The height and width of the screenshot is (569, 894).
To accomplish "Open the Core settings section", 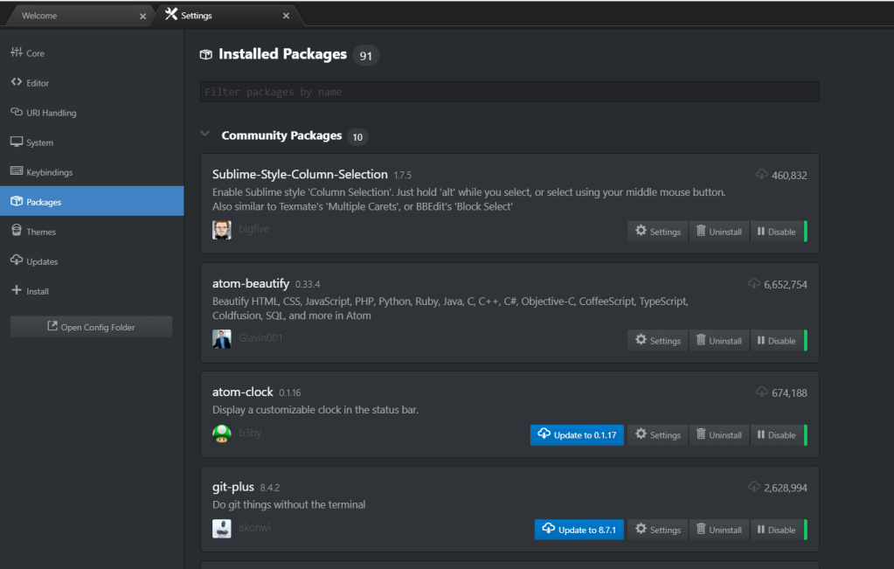I will [x=35, y=53].
